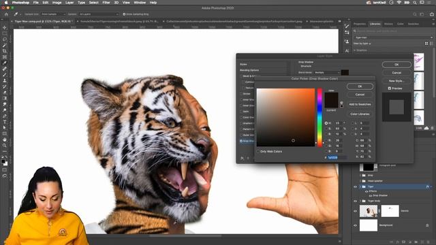Image resolution: width=436 pixels, height=245 pixels.
Task: Open the brush settings panel icon
Action: tap(347, 26)
